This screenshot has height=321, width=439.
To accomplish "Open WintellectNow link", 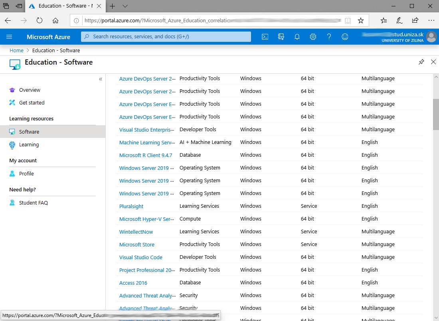I will click(136, 232).
